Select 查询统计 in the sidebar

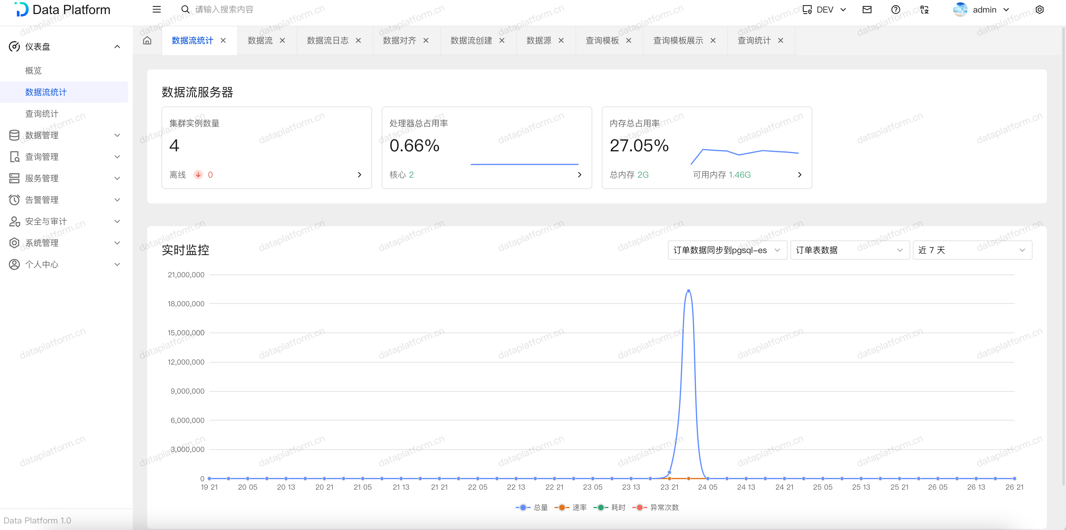(42, 114)
